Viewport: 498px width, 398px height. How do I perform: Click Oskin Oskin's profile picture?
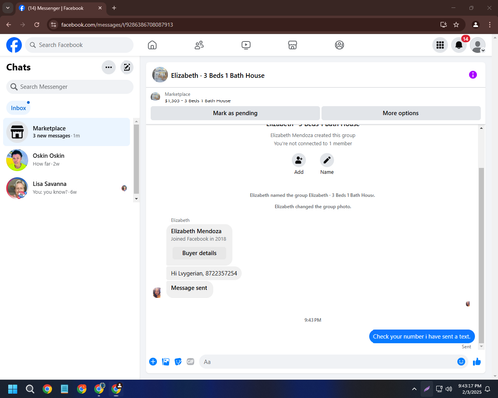(x=17, y=160)
